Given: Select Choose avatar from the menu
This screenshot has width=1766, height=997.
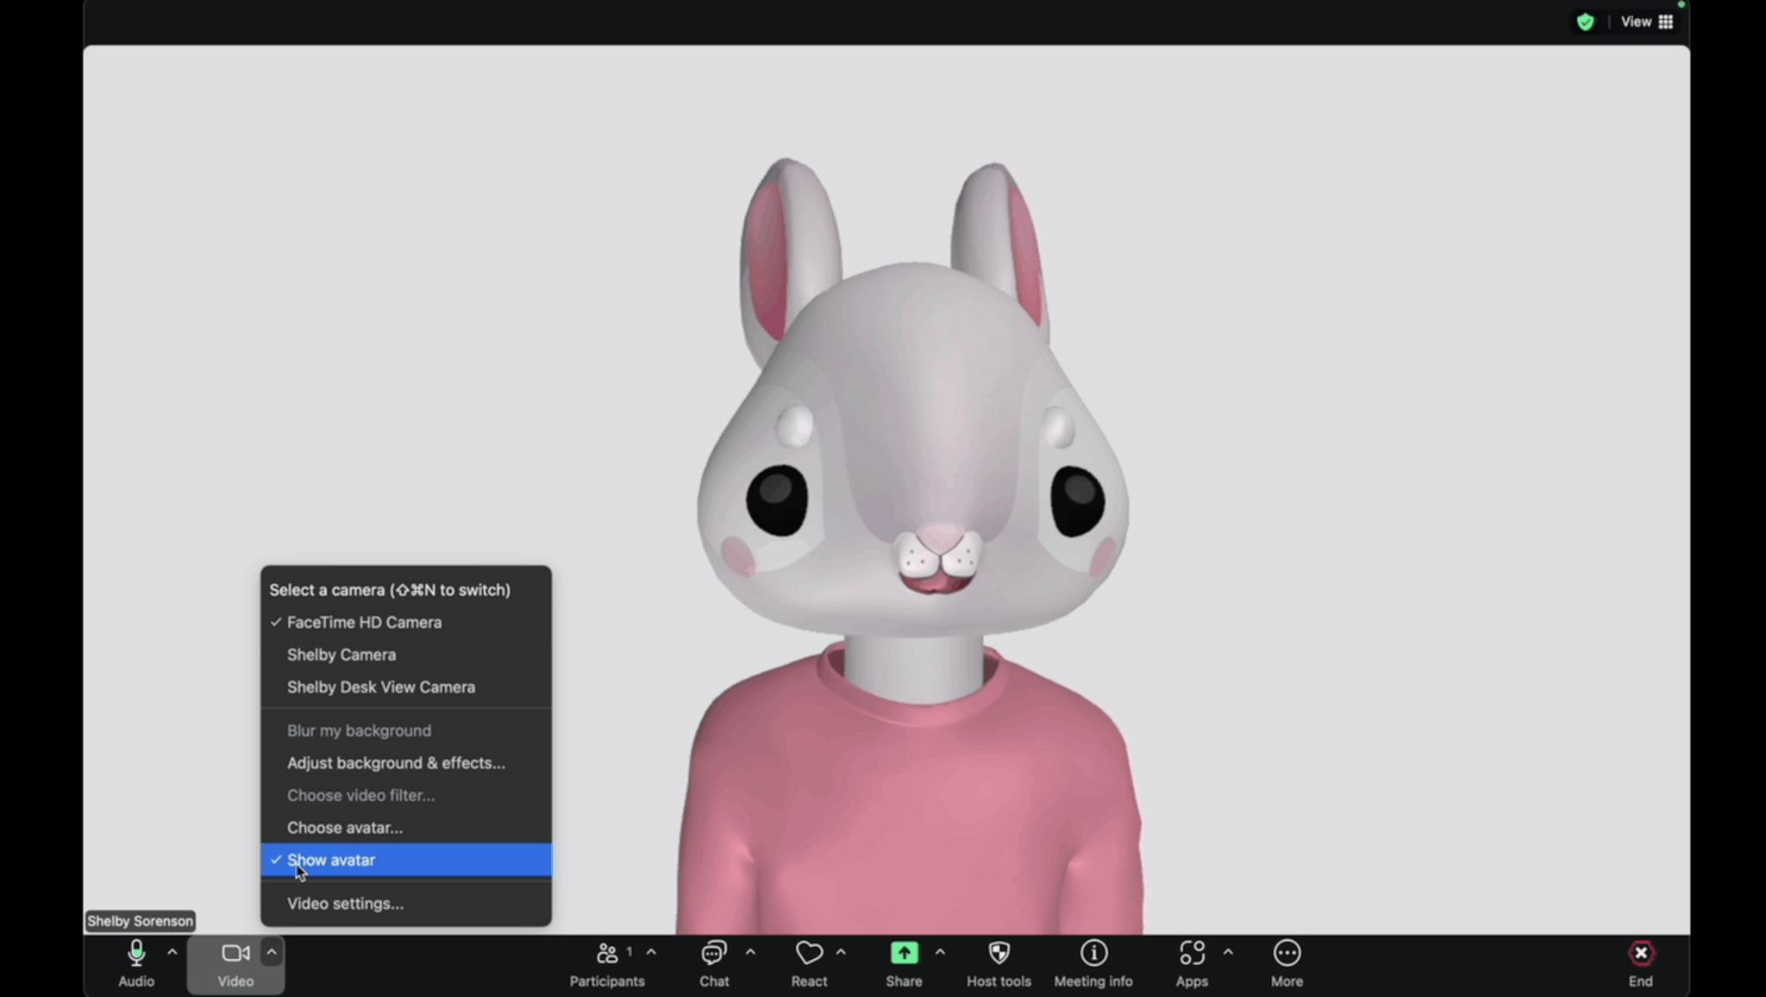Looking at the screenshot, I should click(344, 827).
